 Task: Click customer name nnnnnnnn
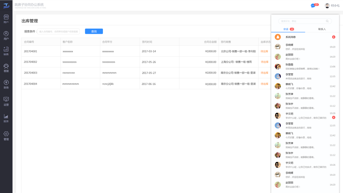(x=69, y=73)
